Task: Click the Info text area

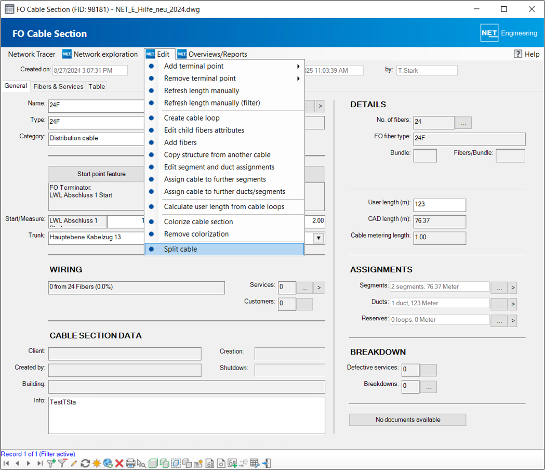Action: [x=187, y=415]
